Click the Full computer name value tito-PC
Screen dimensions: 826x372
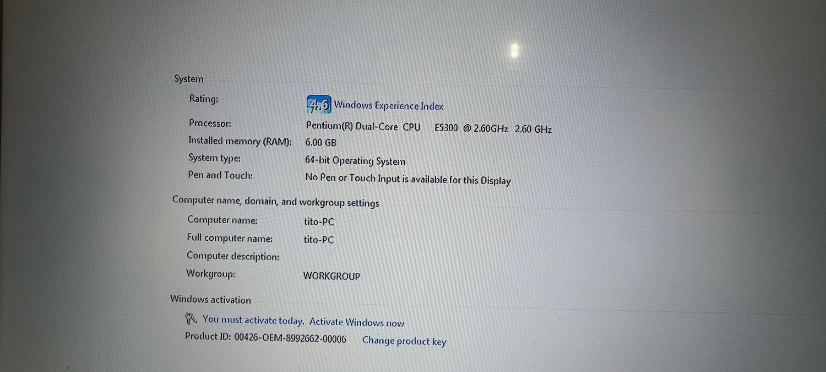[x=319, y=240]
